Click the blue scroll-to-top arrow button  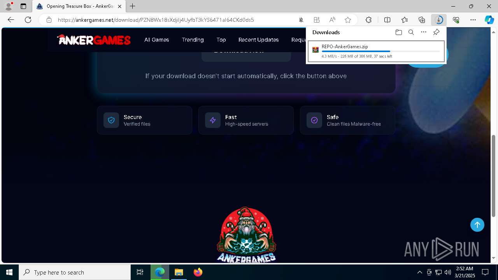tap(477, 225)
